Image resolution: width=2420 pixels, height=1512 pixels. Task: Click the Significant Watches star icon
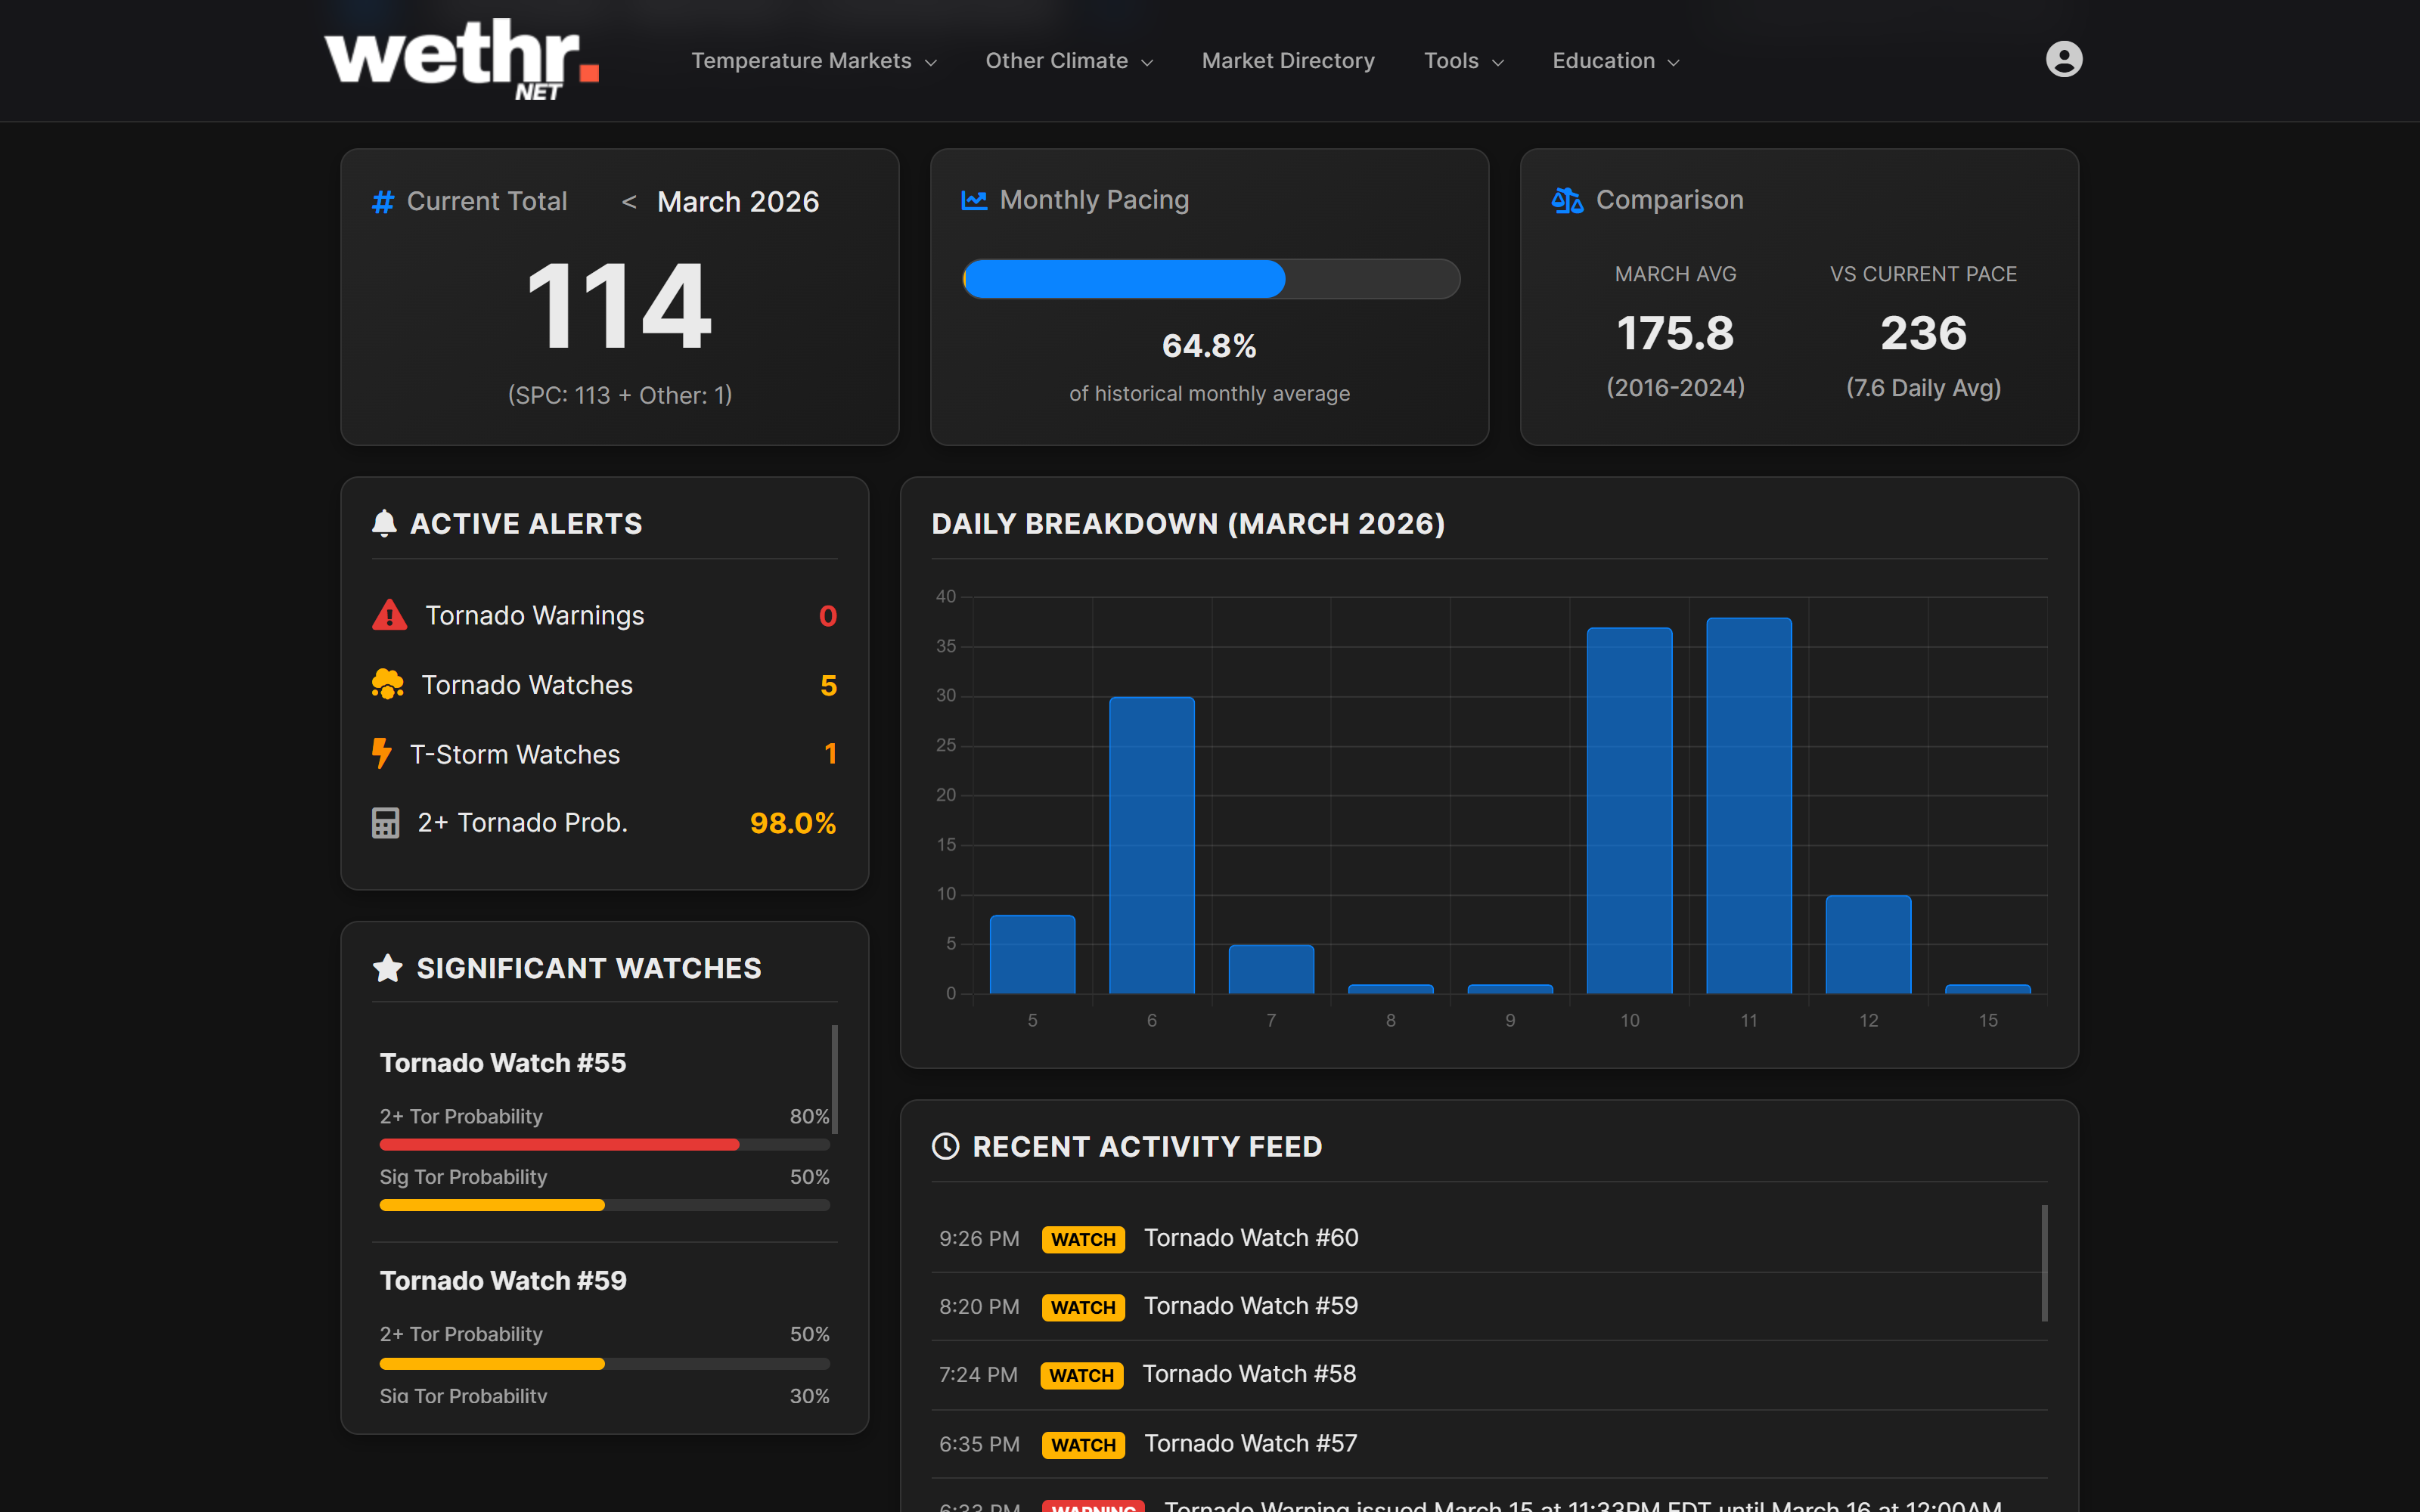click(x=388, y=967)
